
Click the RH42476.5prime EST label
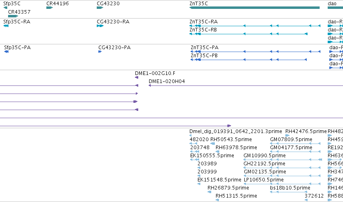(x=306, y=131)
